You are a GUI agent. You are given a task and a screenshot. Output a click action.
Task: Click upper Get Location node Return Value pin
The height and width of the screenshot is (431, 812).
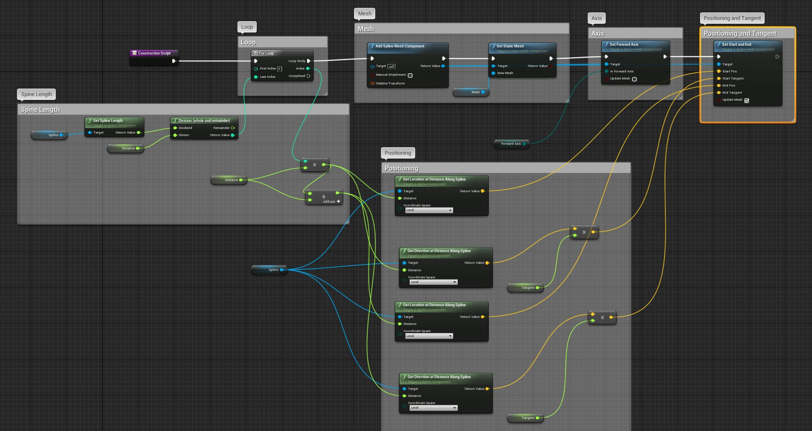483,191
